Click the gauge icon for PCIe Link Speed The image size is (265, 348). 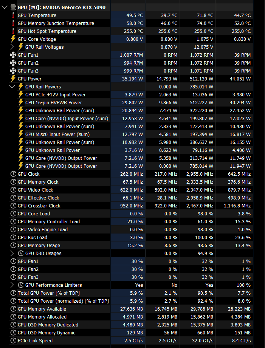pyautogui.click(x=13, y=341)
